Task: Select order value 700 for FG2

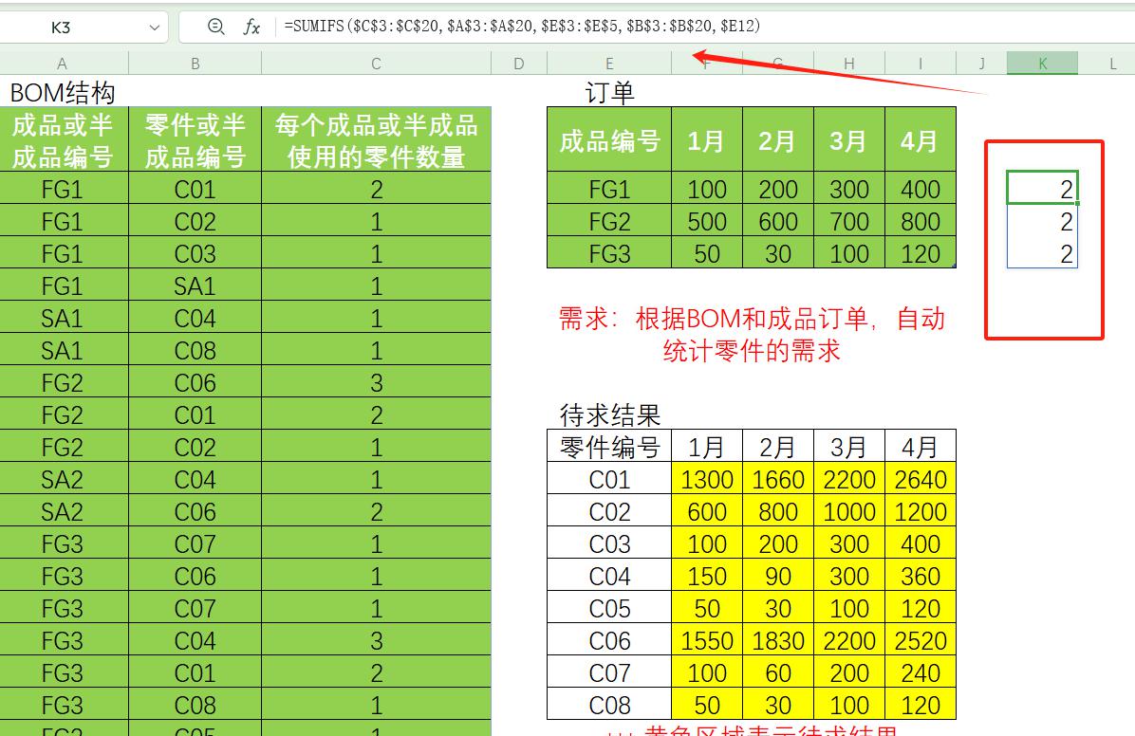Action: pyautogui.click(x=849, y=221)
